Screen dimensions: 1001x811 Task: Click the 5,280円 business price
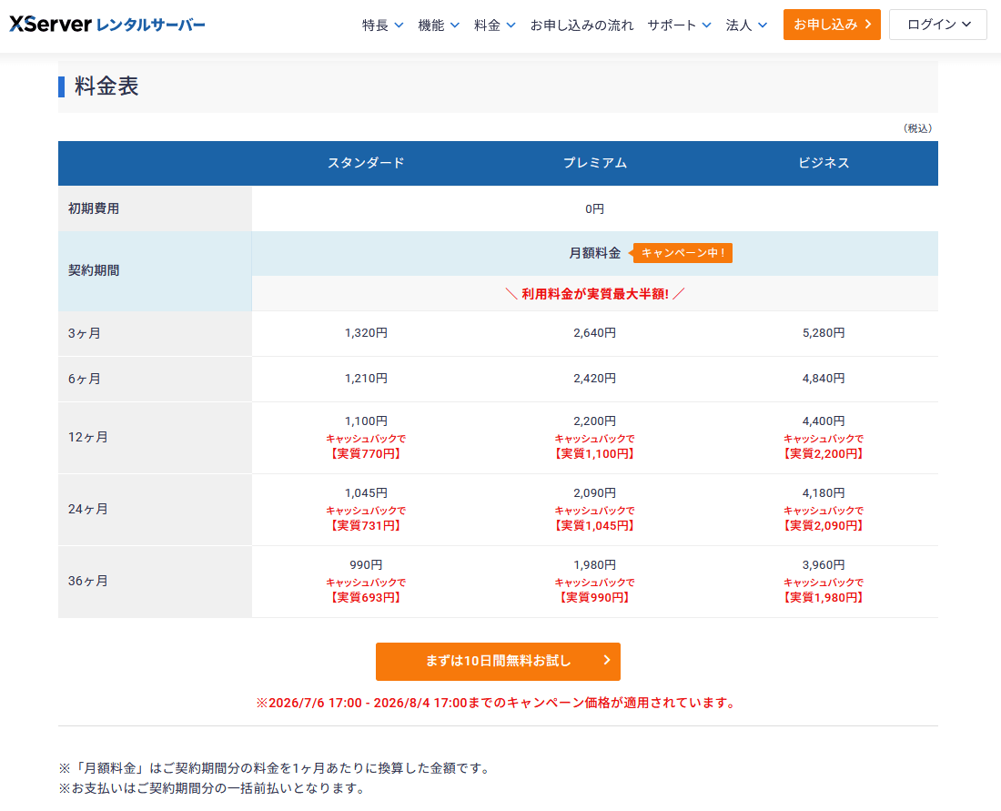(824, 333)
